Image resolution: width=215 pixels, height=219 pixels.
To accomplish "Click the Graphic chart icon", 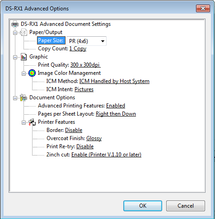I will click(24, 57).
